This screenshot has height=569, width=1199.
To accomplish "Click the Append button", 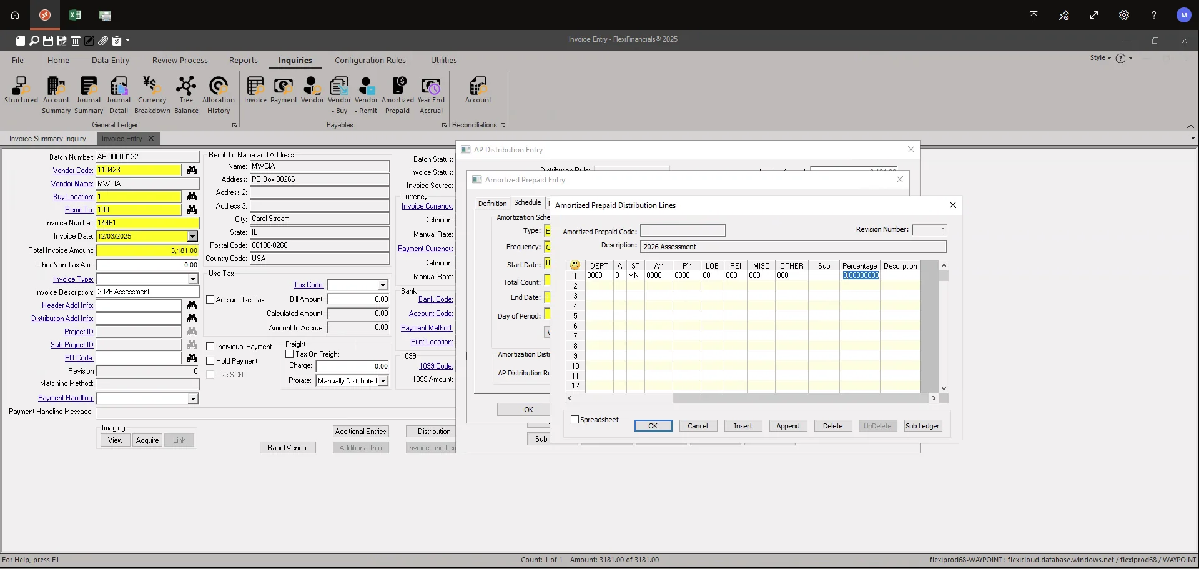I will 787,425.
